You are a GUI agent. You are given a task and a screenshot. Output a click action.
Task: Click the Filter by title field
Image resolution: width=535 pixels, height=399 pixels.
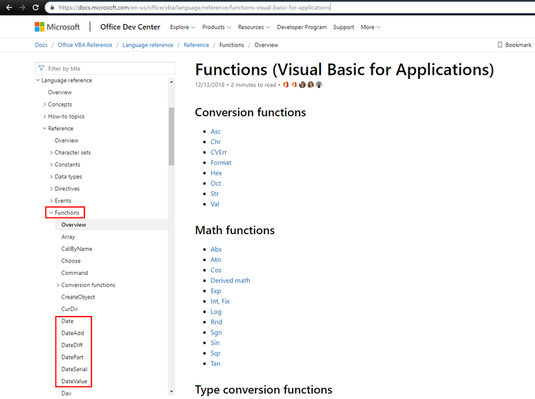click(x=105, y=69)
